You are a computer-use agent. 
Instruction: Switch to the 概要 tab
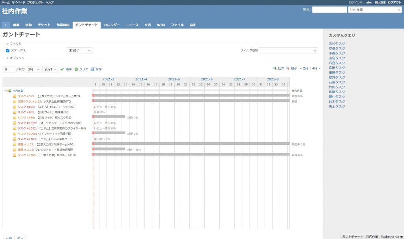[16, 25]
